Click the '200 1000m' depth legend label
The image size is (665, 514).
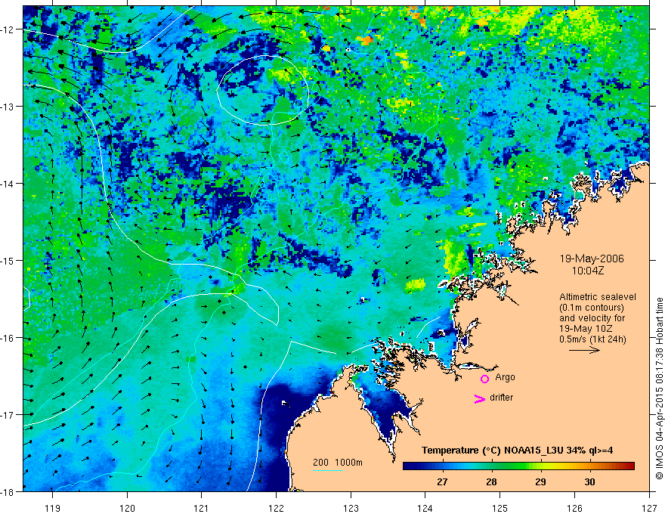coord(338,463)
